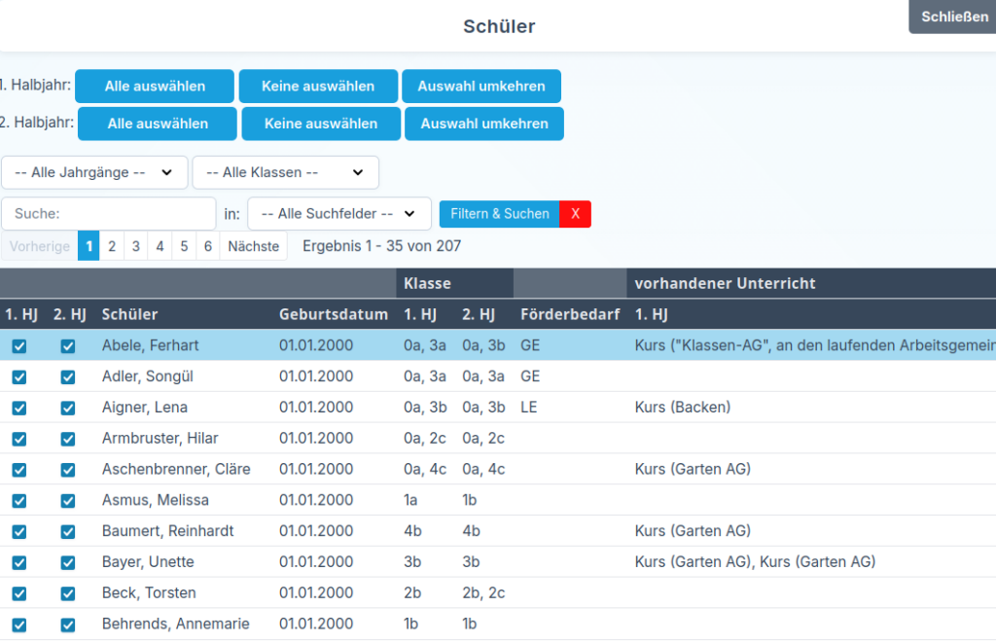Expand the Alle Klassen dropdown
The width and height of the screenshot is (996, 643).
(x=285, y=172)
